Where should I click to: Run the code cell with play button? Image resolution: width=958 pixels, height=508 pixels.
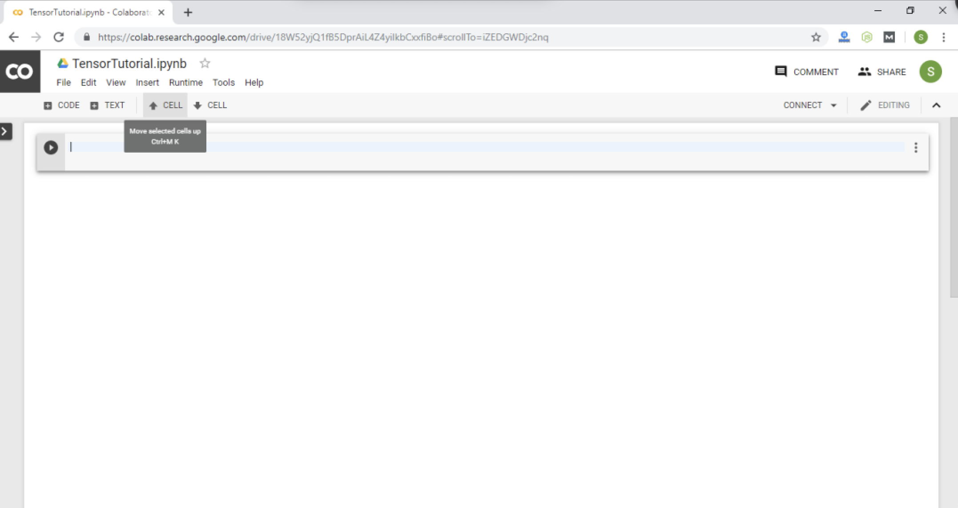(x=51, y=147)
